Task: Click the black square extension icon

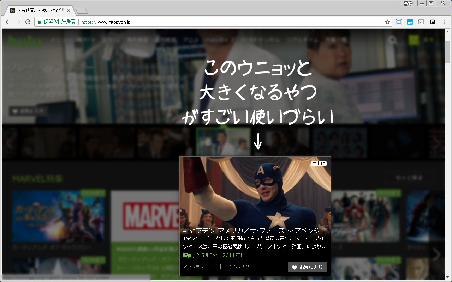Action: 433,22
